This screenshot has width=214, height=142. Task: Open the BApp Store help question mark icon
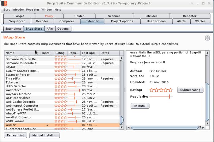(x=207, y=38)
